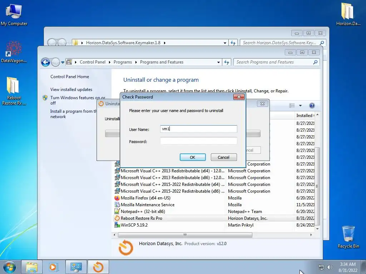Image resolution: width=366 pixels, height=274 pixels.
Task: Confirm the password dialog with OK
Action: pyautogui.click(x=193, y=157)
